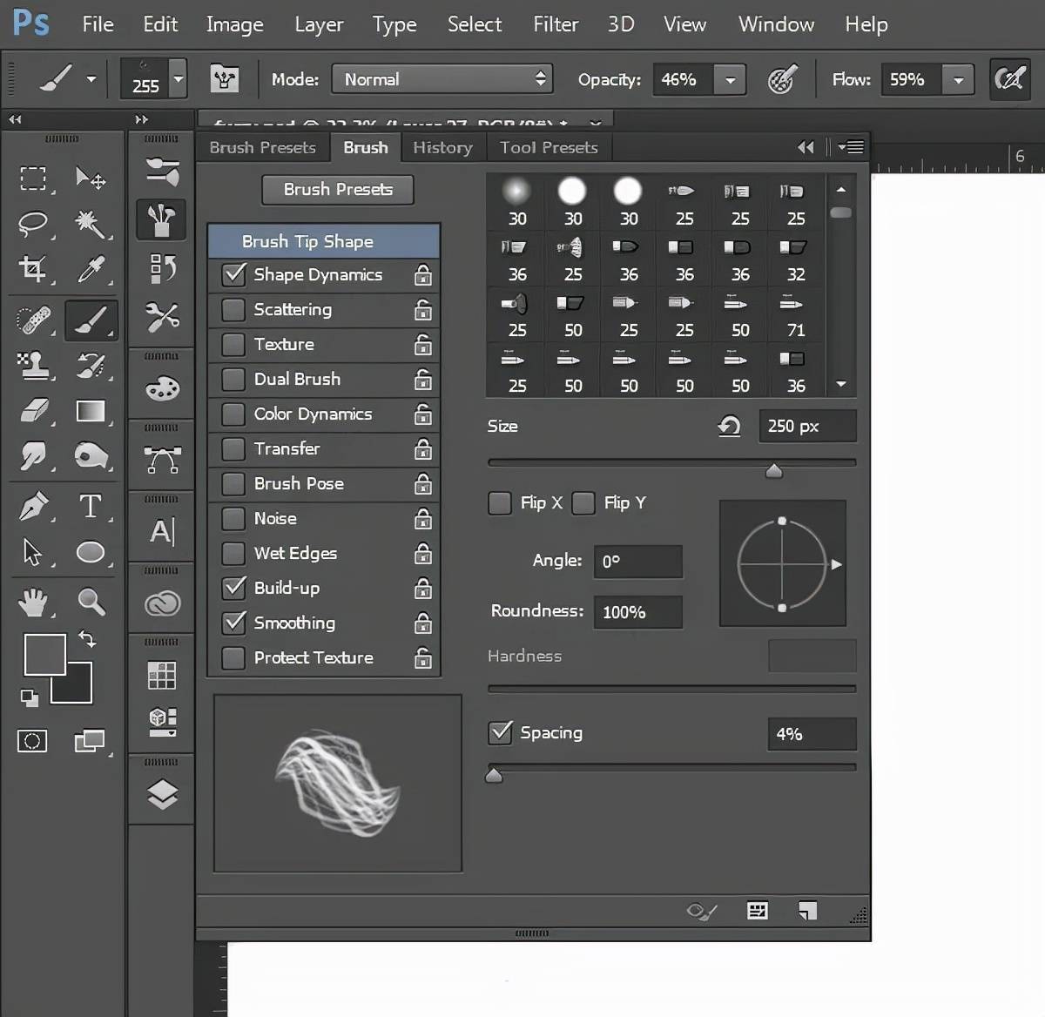Choose the Eraser tool

point(33,410)
